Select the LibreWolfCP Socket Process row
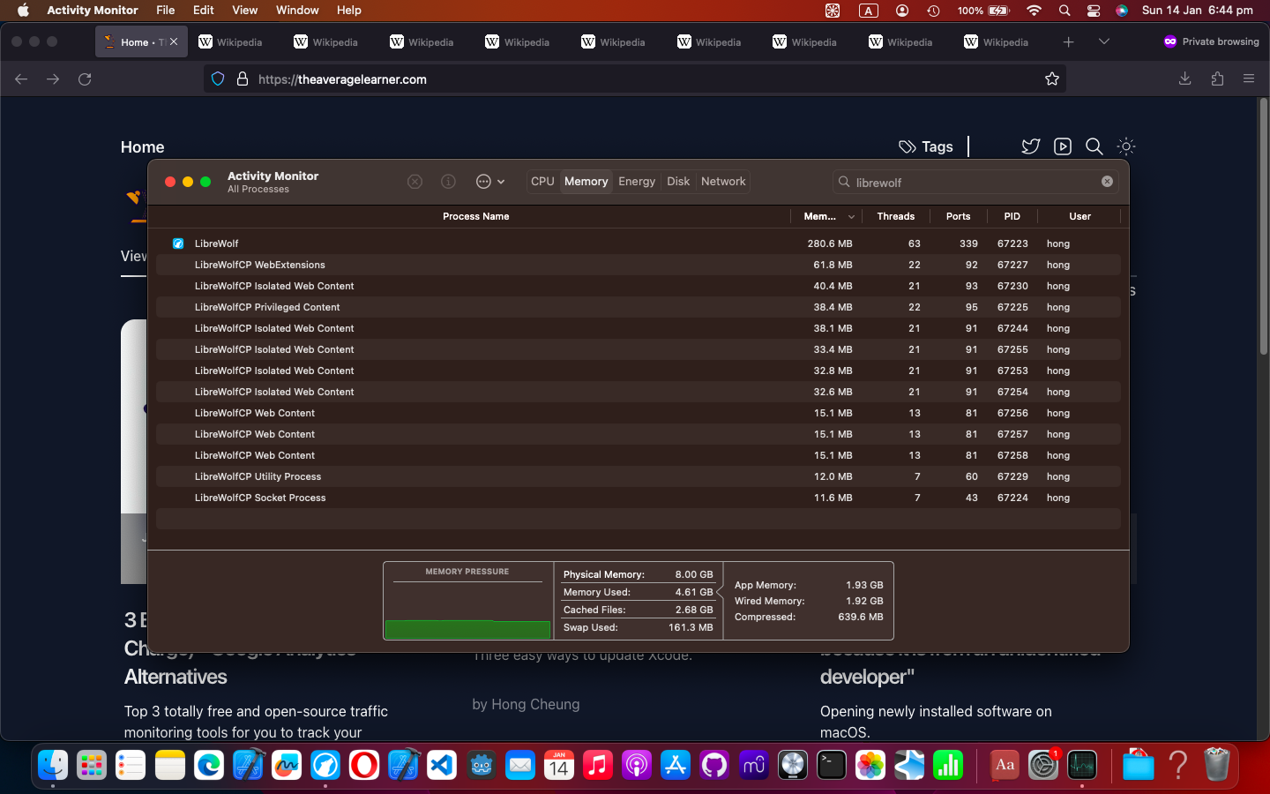1270x794 pixels. (x=639, y=498)
